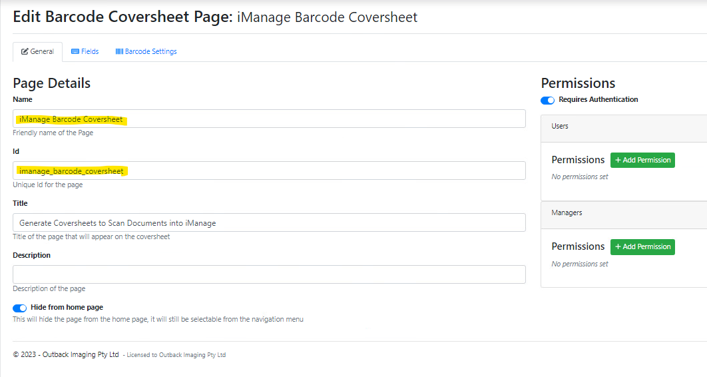Click the Users panel header
This screenshot has width=707, height=377.
point(624,127)
